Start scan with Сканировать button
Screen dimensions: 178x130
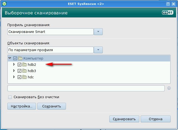tap(124, 119)
